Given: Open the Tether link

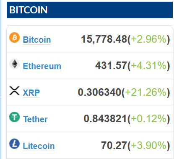Looking at the screenshot, I should (35, 119).
